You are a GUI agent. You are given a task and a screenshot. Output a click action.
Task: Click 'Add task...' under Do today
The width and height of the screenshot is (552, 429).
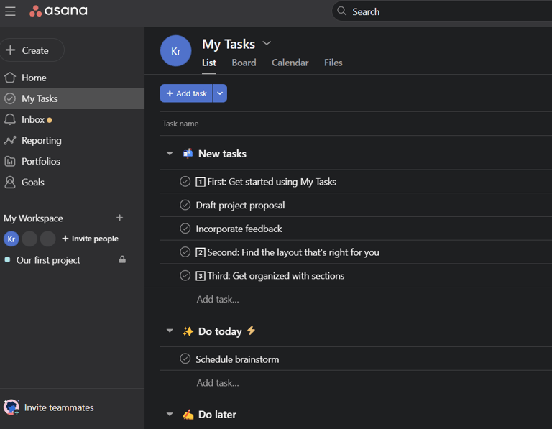point(218,382)
